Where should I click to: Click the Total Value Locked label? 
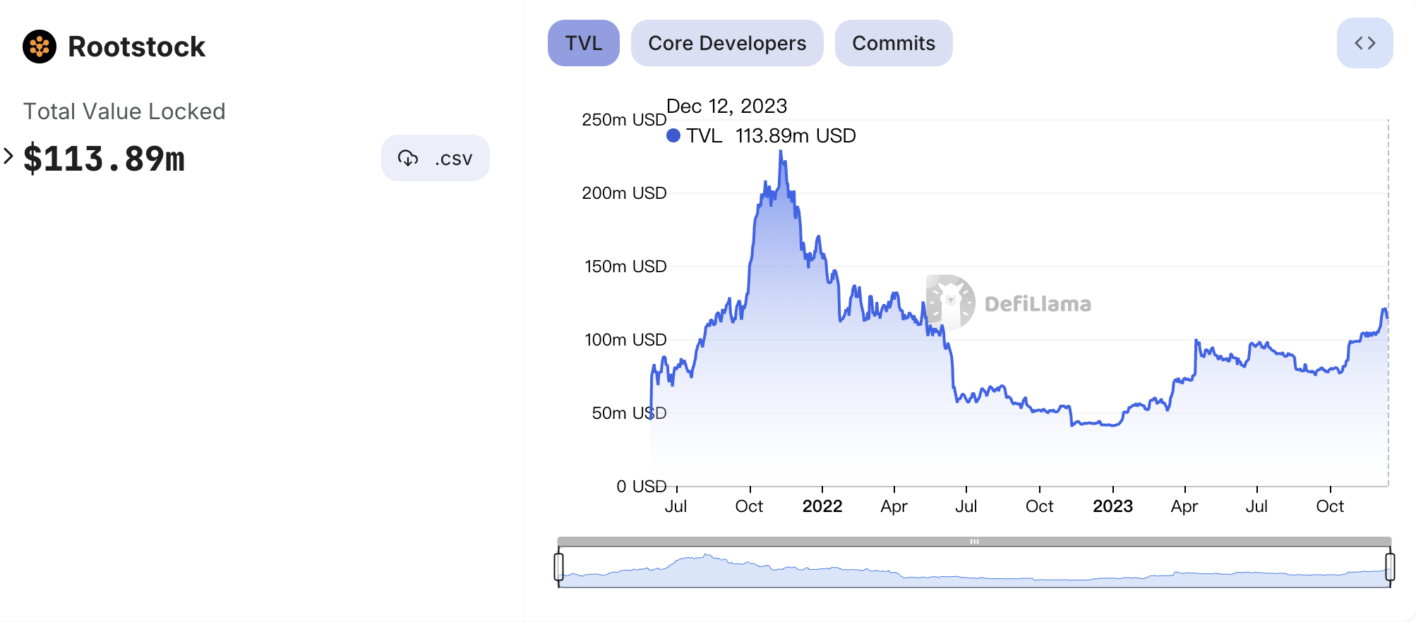coord(124,111)
